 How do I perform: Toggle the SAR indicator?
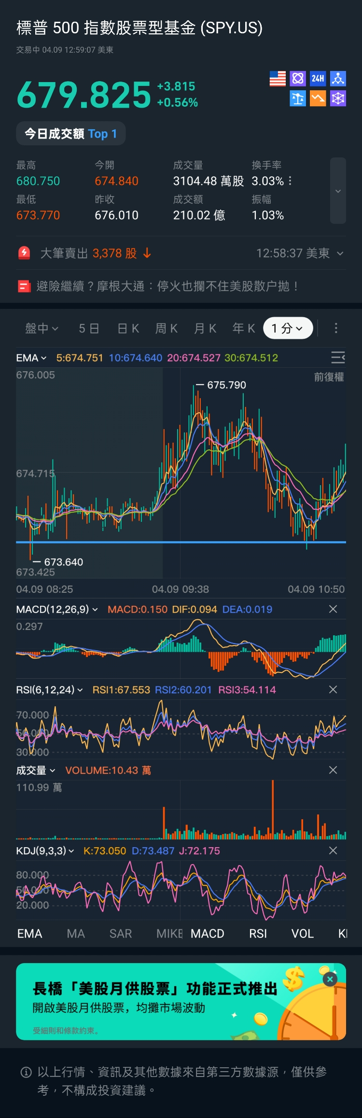pos(121,934)
